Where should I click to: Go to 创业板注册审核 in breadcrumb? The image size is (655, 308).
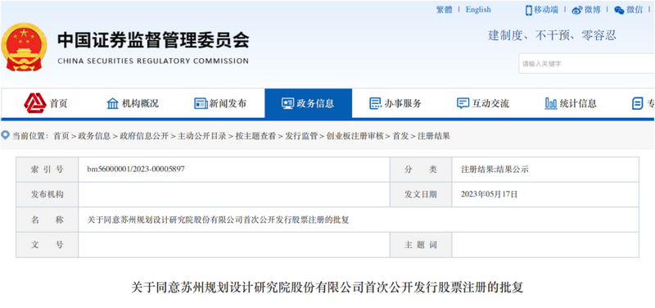coord(355,136)
